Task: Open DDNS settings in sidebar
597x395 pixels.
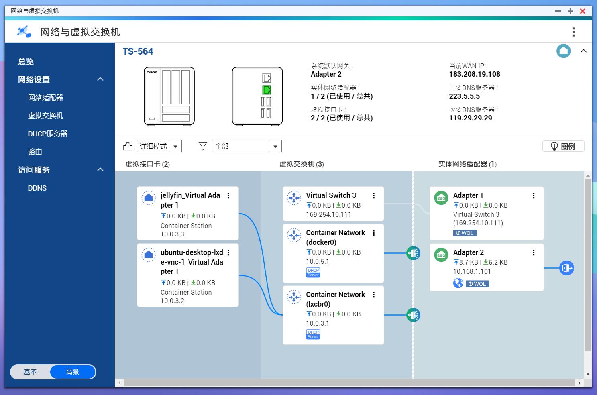Action: pyautogui.click(x=37, y=188)
